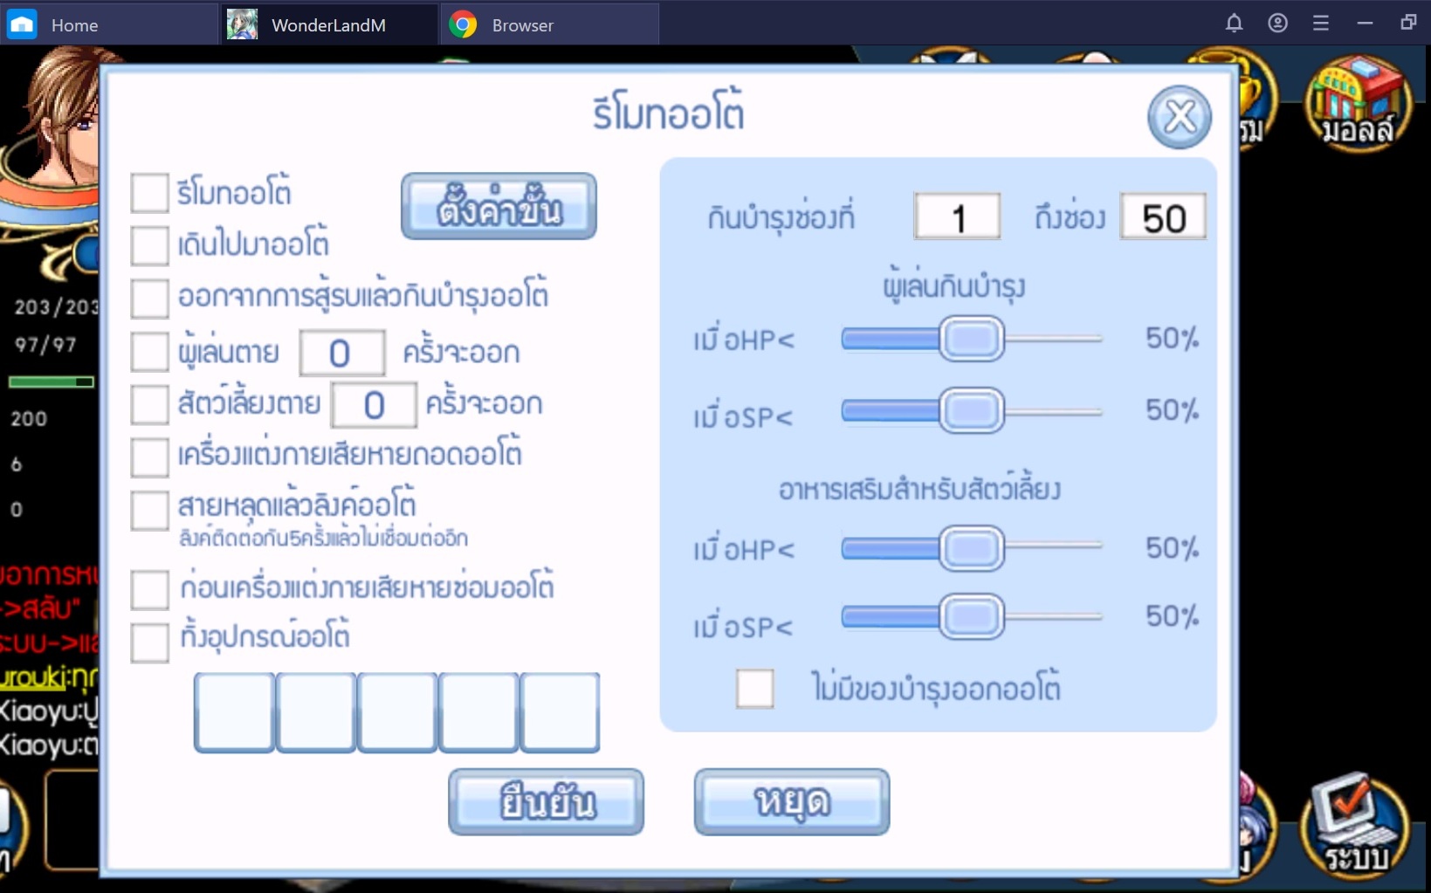Check the ไม่มีของบำรุงออกออโต้ box
This screenshot has height=893, width=1431.
pos(755,689)
